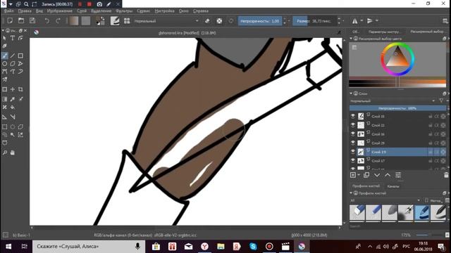
Task: Choose the move layer tool
Action: pyautogui.click(x=13, y=89)
